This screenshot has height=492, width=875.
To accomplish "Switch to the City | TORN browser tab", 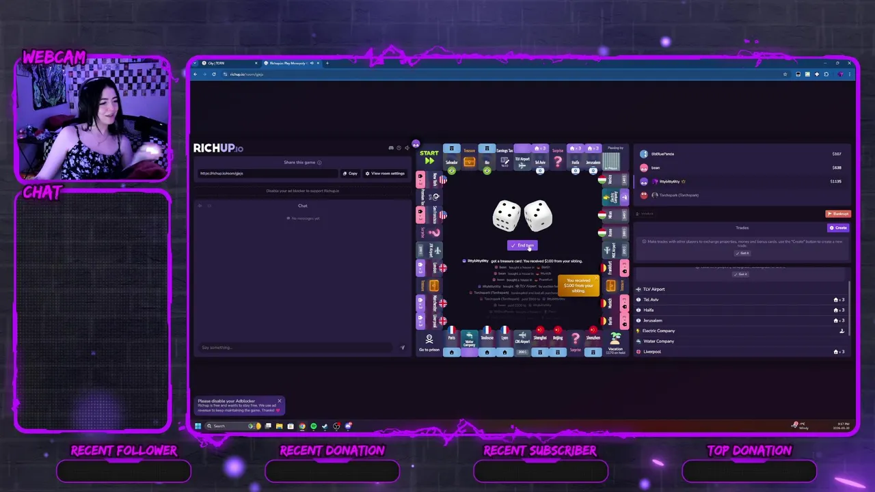I will tap(230, 64).
